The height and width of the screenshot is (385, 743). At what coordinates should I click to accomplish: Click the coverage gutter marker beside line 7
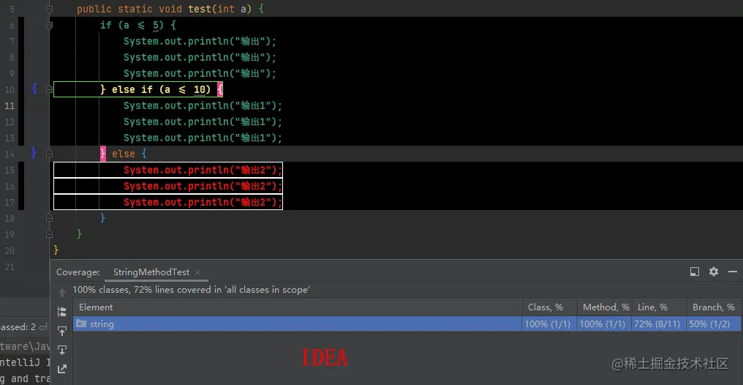[21, 41]
